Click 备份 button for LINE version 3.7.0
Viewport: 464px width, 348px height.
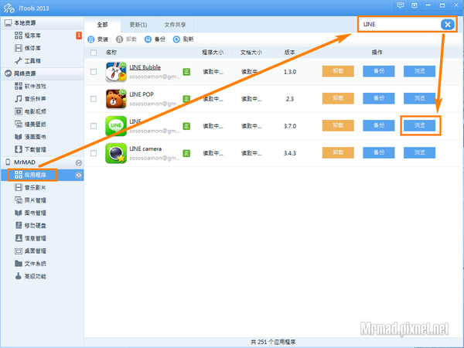(379, 125)
